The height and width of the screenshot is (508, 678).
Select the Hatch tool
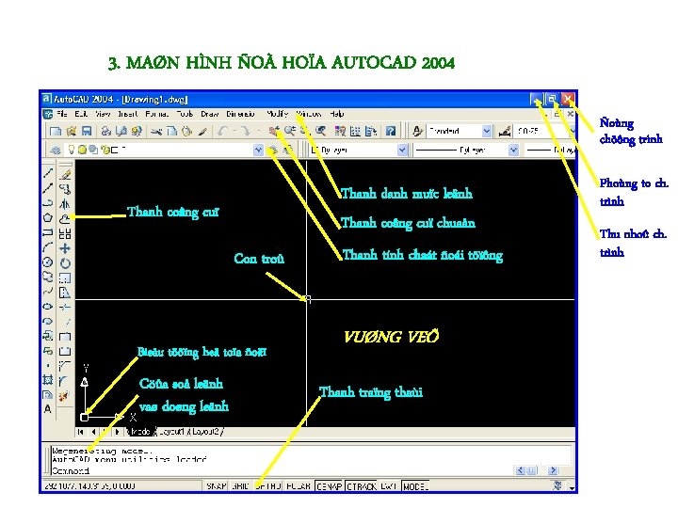pyautogui.click(x=48, y=380)
